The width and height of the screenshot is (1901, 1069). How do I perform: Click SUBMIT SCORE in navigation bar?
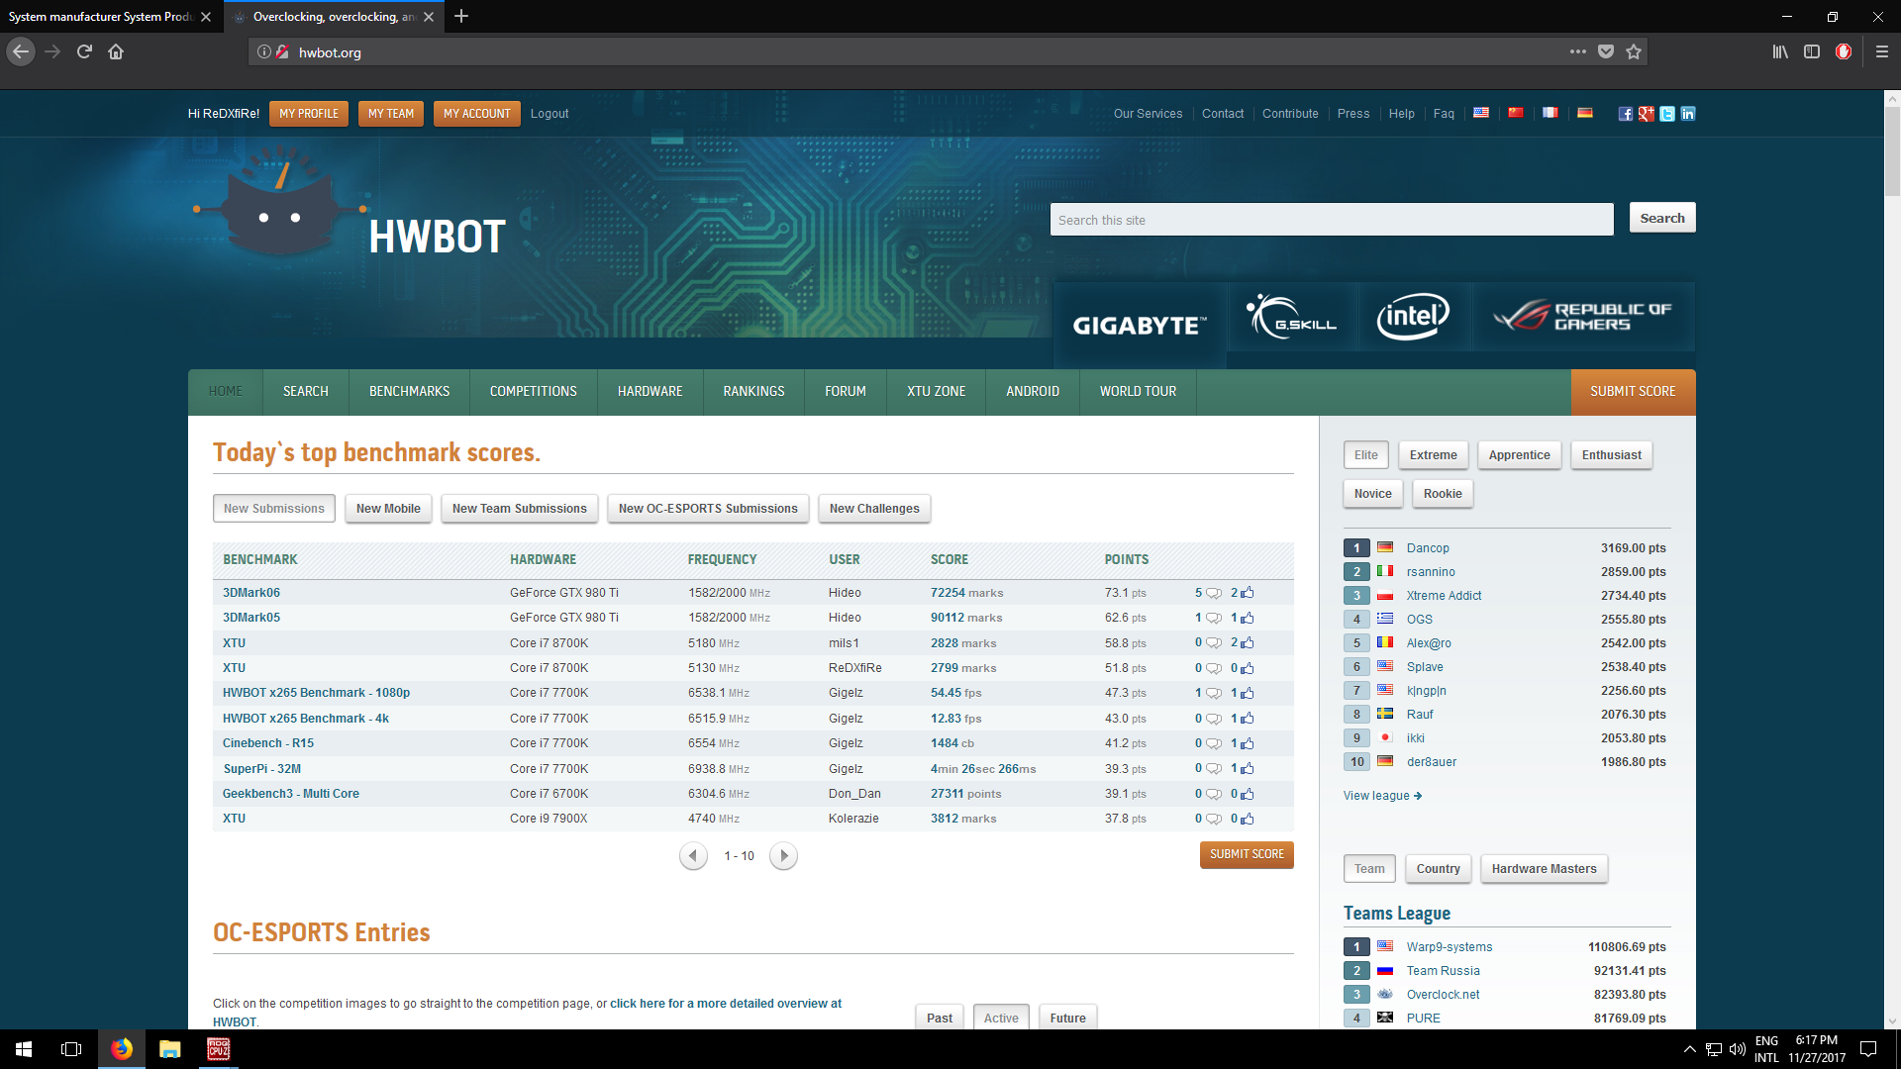(1633, 392)
